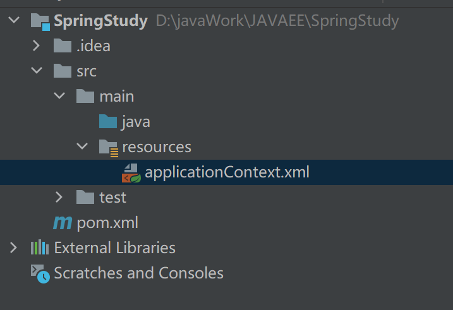Image resolution: width=453 pixels, height=310 pixels.
Task: Click the Spring applicationContext.xml file icon
Action: point(131,173)
